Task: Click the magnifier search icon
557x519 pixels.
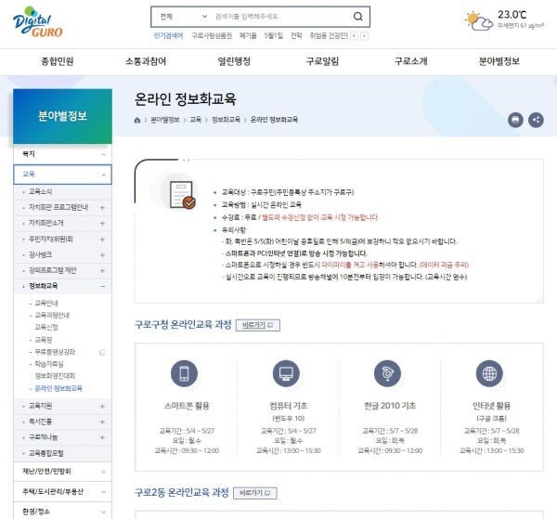Action: (x=358, y=17)
